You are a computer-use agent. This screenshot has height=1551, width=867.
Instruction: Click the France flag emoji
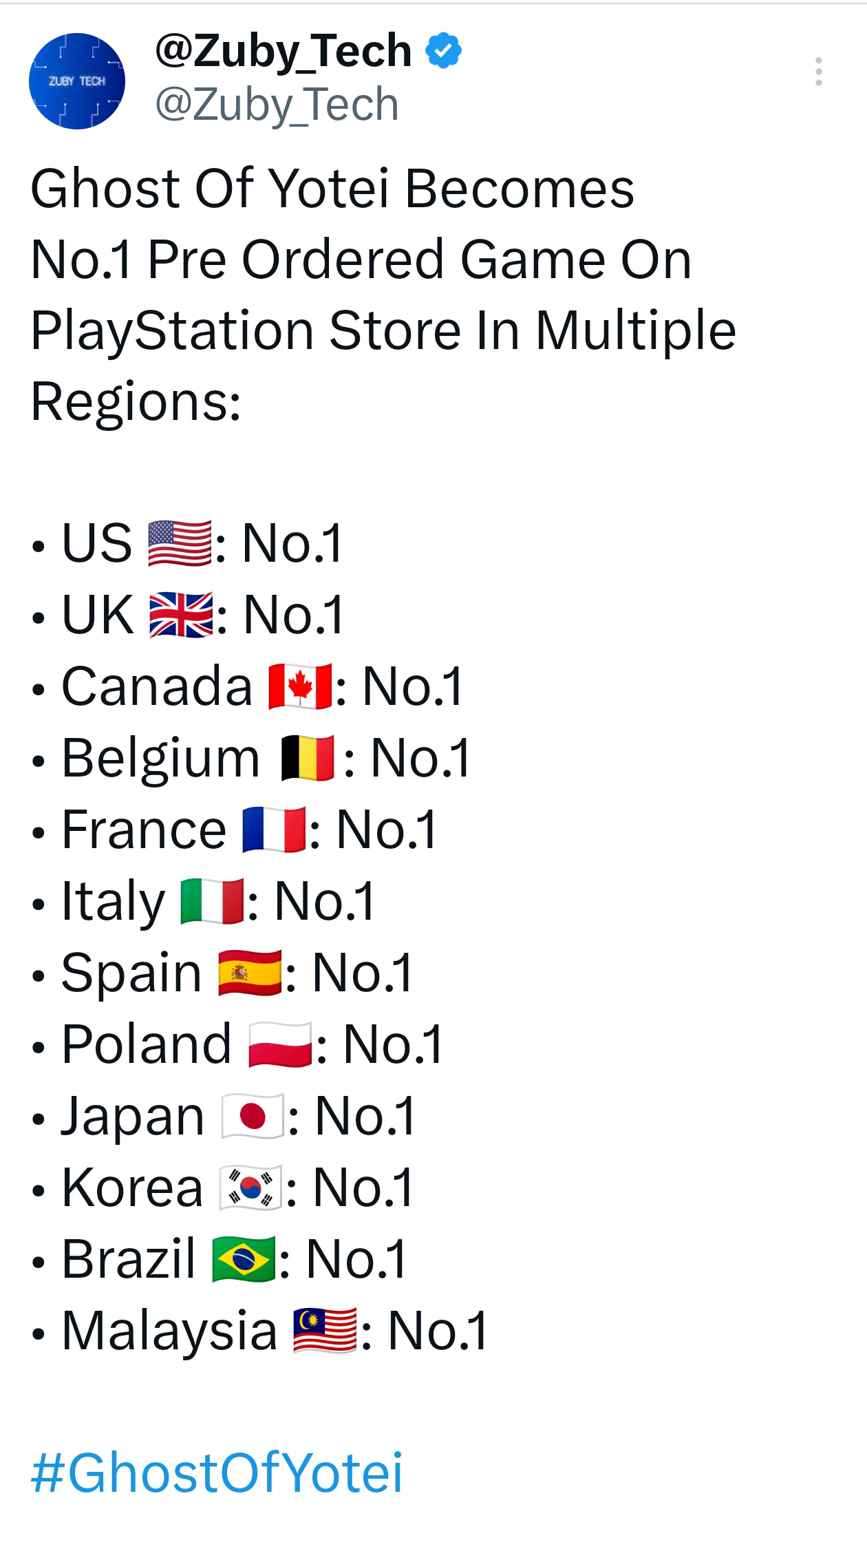[274, 830]
